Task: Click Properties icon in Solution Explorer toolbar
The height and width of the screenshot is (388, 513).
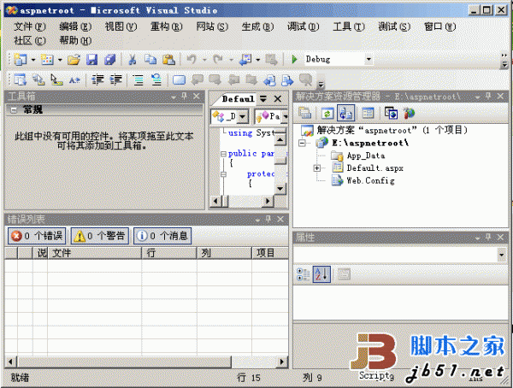Action: tap(368, 113)
